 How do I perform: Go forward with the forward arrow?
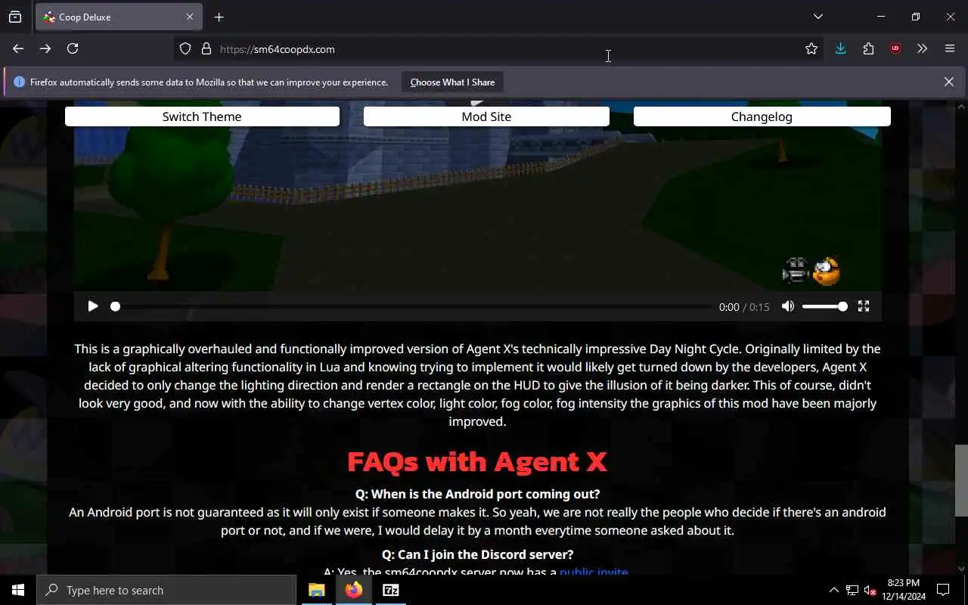(45, 48)
